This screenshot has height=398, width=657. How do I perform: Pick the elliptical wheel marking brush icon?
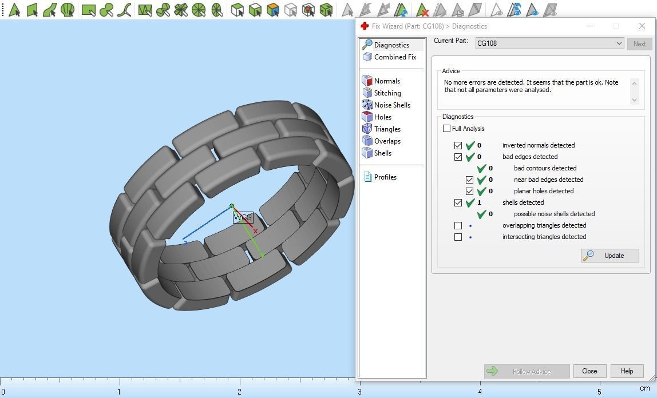(x=217, y=9)
